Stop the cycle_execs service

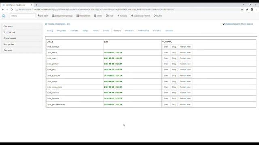174,52
